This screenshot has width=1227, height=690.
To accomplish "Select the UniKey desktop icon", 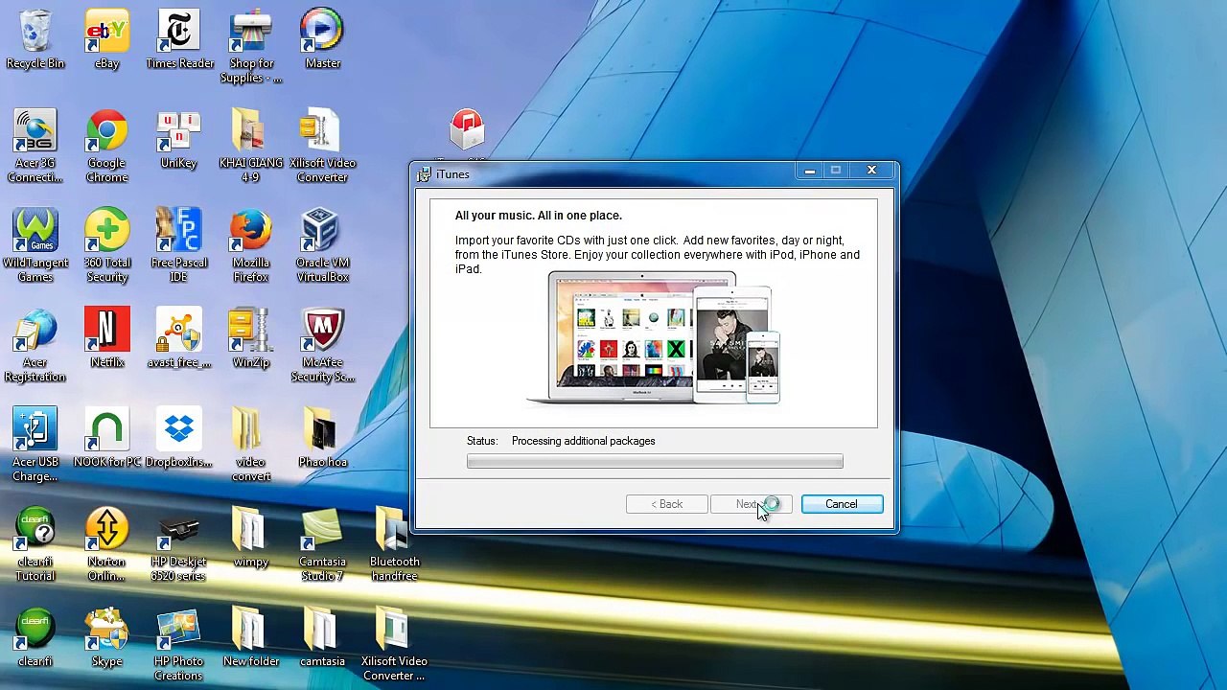I will (179, 139).
